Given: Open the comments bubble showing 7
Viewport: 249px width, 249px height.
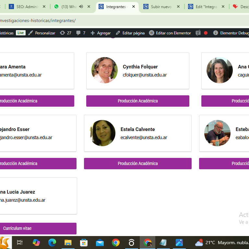Looking at the screenshot, I should coord(81,33).
